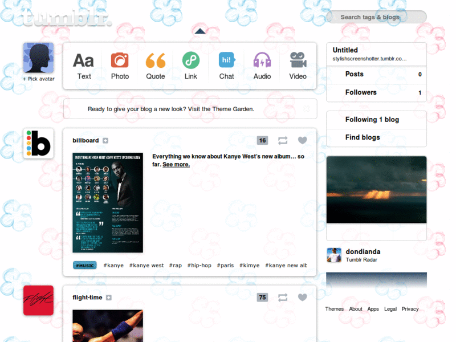
Task: Click plus icon next to flight-time
Action: (x=109, y=298)
